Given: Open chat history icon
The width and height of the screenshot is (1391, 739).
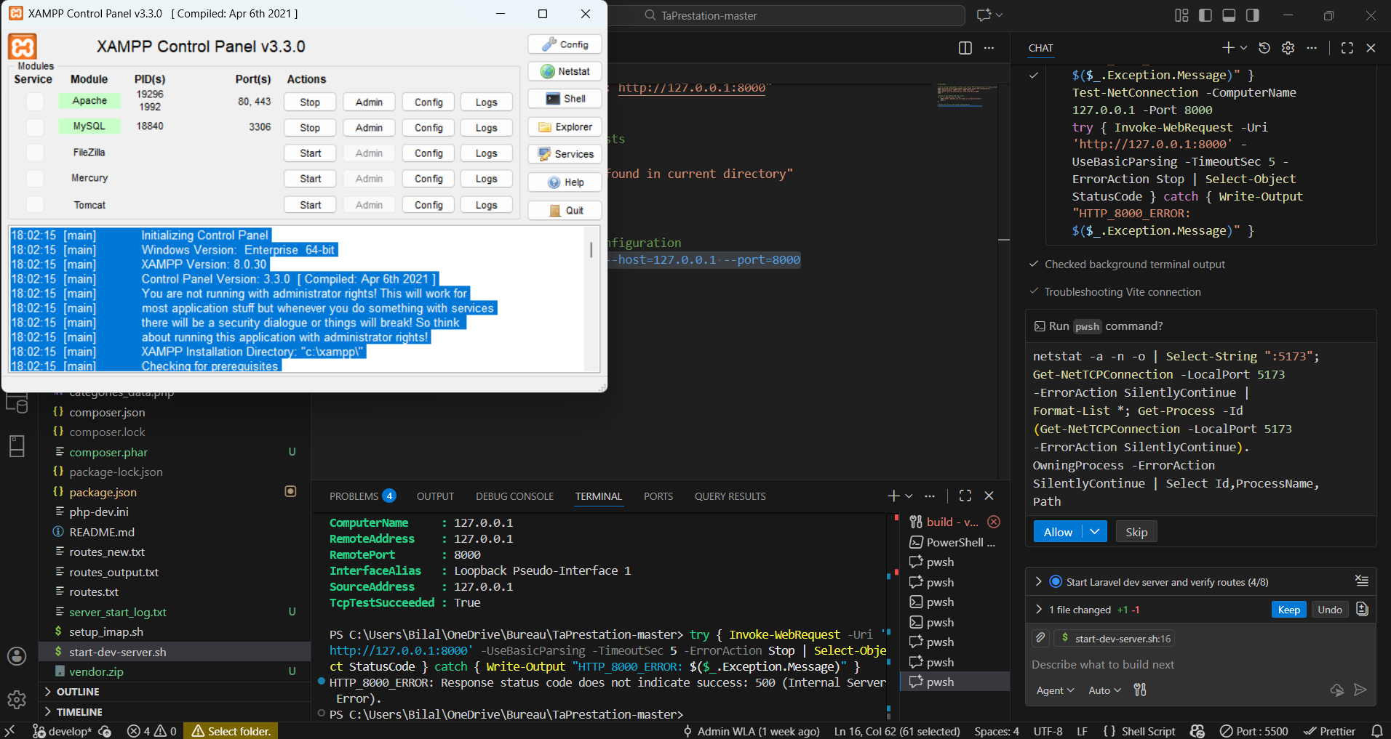Looking at the screenshot, I should (1264, 48).
